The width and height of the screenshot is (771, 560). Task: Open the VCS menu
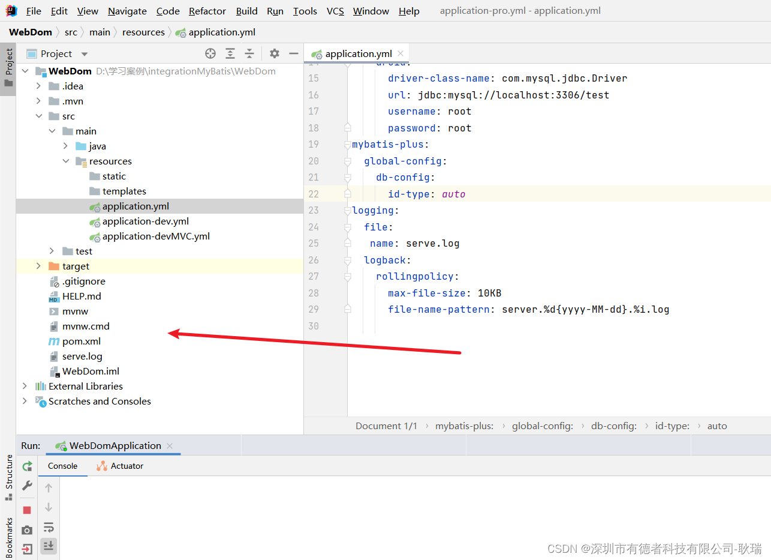point(336,11)
